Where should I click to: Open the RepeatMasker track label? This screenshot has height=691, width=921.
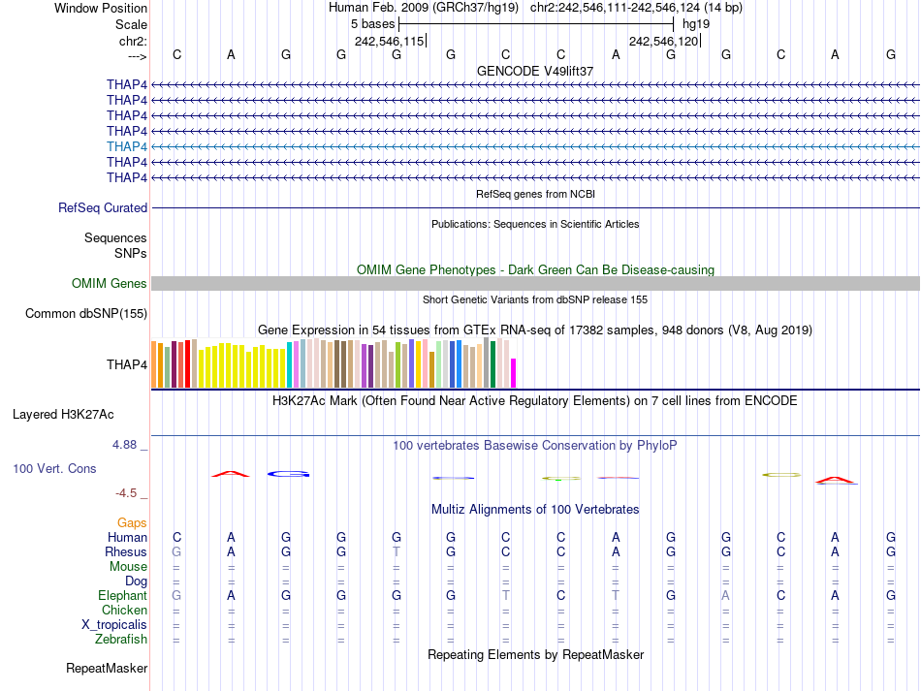click(107, 668)
